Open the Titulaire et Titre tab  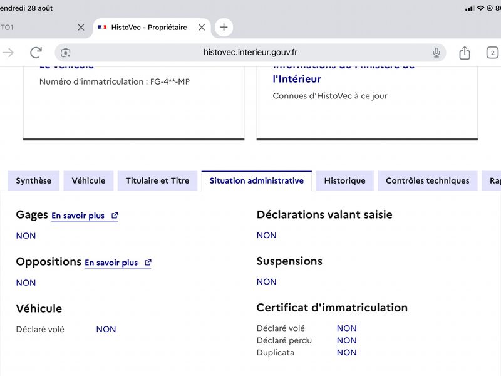click(x=158, y=180)
